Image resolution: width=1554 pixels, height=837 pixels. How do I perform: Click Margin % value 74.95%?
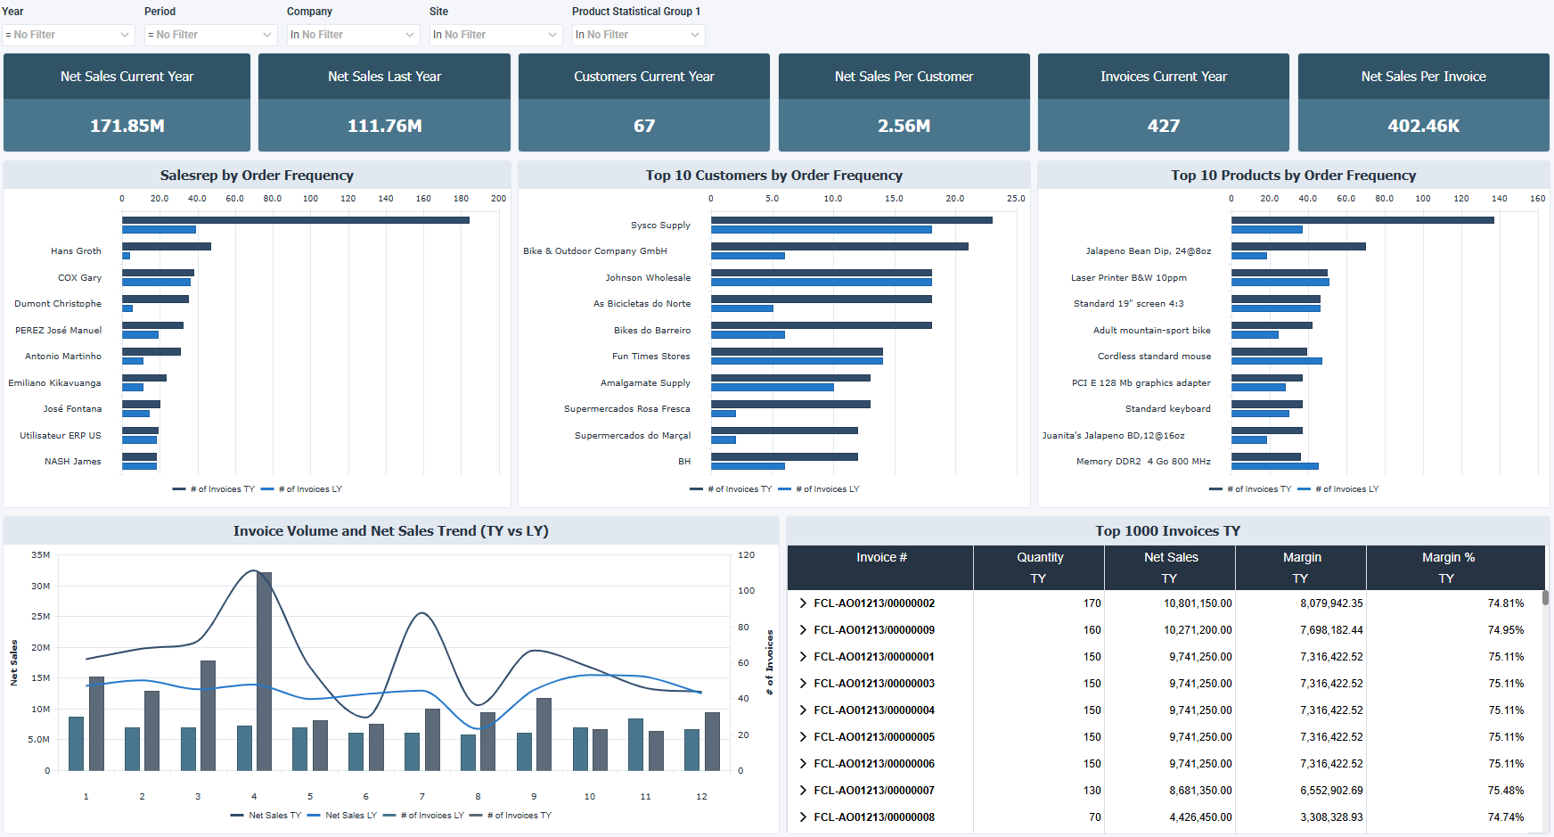(x=1506, y=630)
